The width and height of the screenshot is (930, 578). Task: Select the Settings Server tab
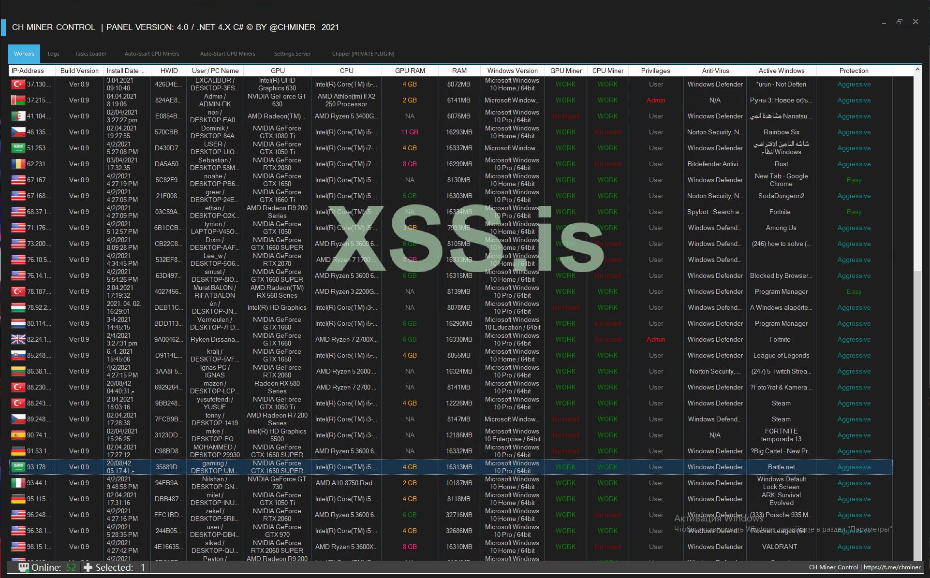pyautogui.click(x=292, y=54)
